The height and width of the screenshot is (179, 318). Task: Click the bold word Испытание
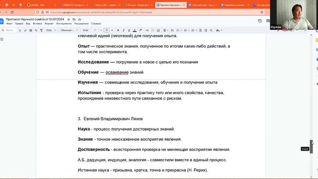coord(89,93)
